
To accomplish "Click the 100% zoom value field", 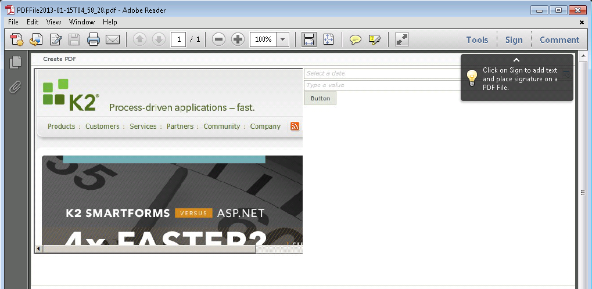I will pos(263,39).
